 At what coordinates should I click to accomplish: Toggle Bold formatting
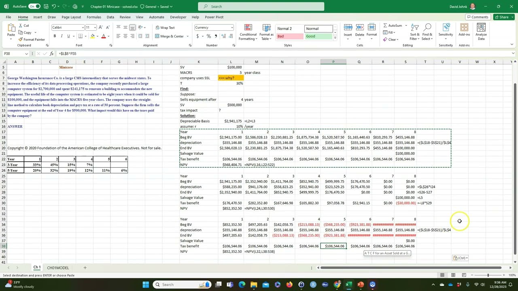pyautogui.click(x=55, y=36)
